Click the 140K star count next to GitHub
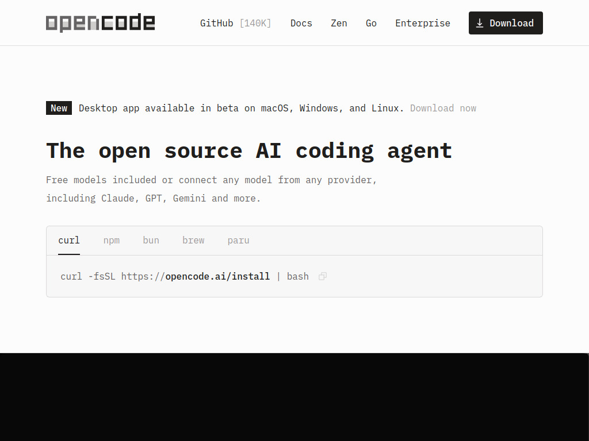The height and width of the screenshot is (441, 589). [255, 23]
